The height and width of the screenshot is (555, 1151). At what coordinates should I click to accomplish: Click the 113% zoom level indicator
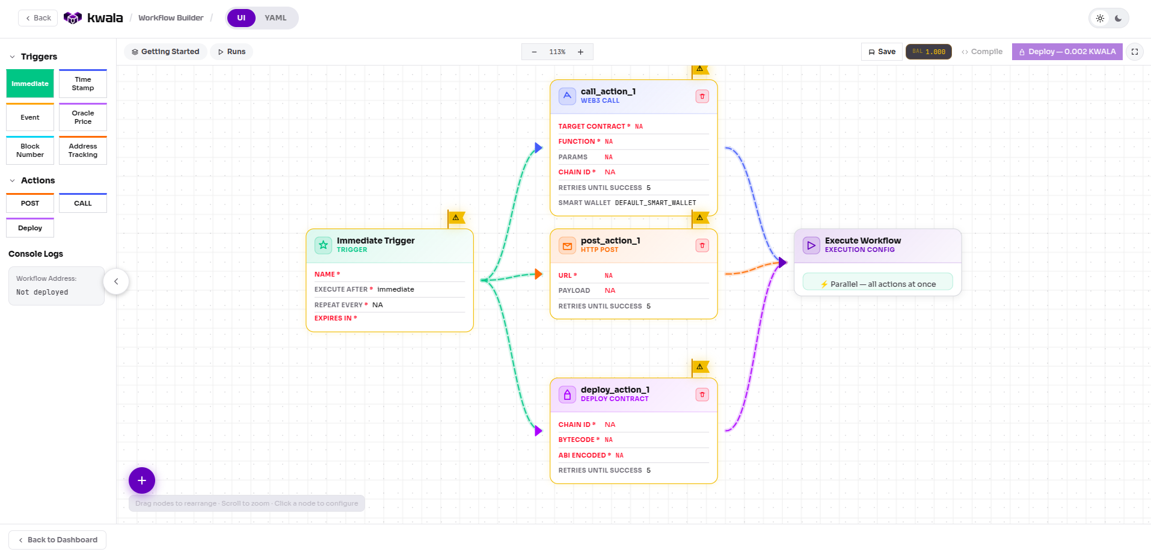[557, 52]
